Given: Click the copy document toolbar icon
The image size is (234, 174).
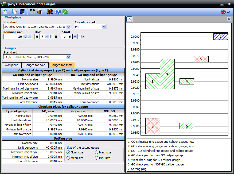Looking at the screenshot, I should [x=14, y=12].
